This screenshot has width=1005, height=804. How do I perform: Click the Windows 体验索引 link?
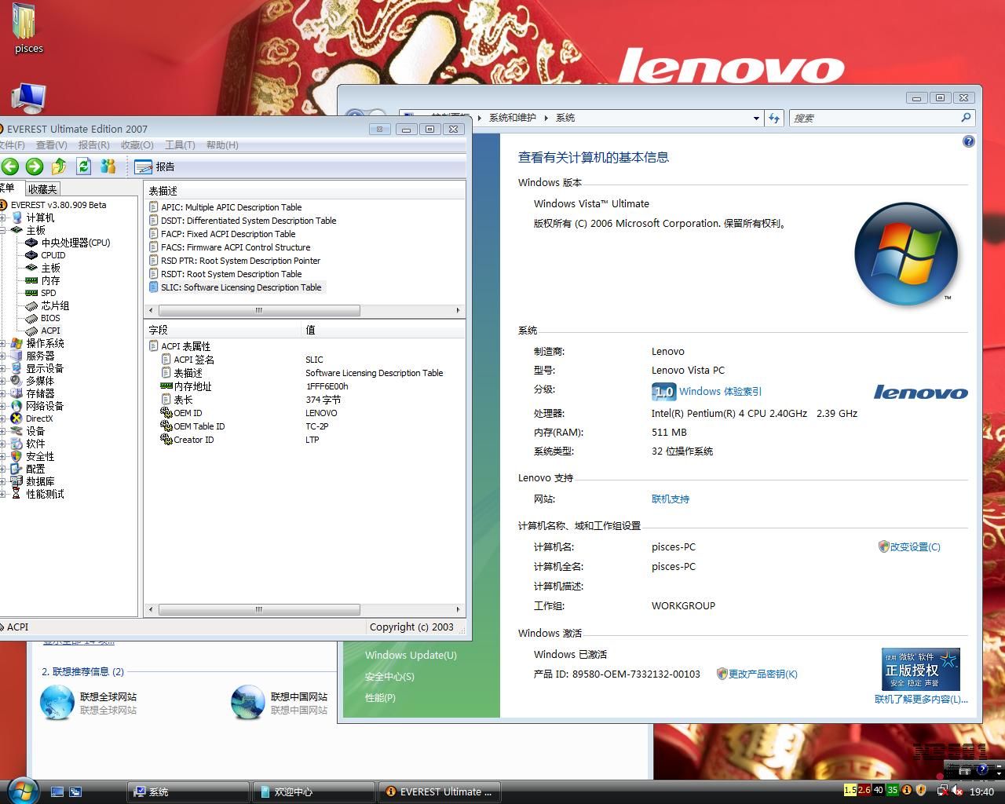tap(720, 391)
